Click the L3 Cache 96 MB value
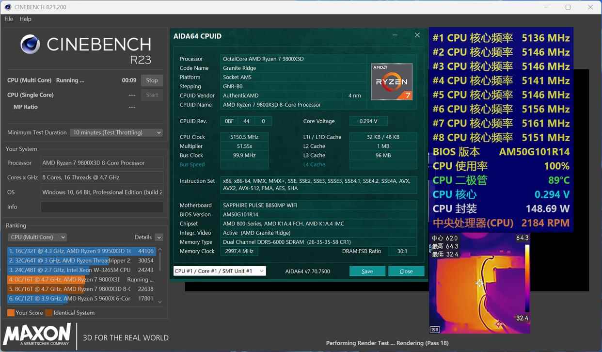Image resolution: width=602 pixels, height=352 pixels. click(x=383, y=156)
